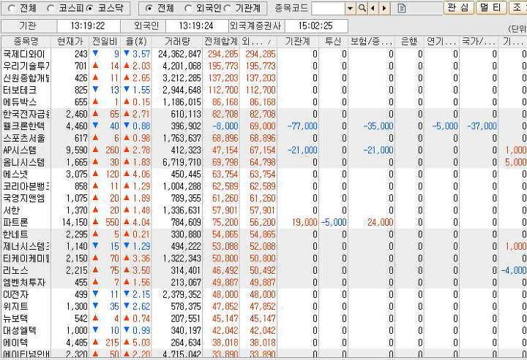Viewport: 527px width, 360px height.
Task: Click the 종목코드 input field
Action: coord(329,8)
